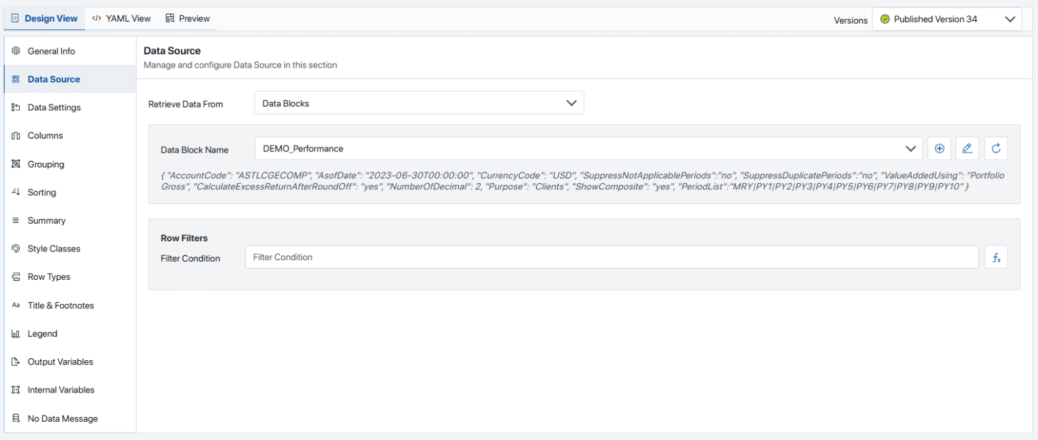This screenshot has height=440, width=1038.
Task: Open the Style Classes section
Action: [x=70, y=249]
